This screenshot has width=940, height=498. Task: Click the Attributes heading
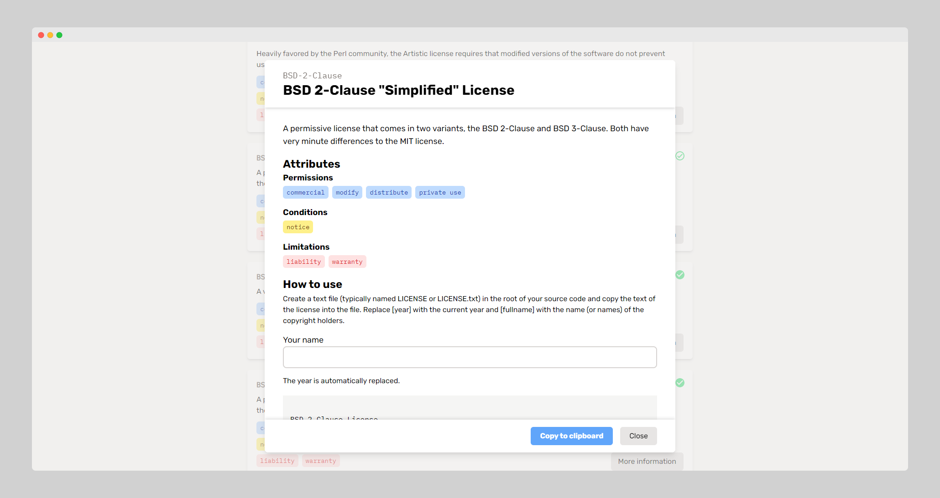point(312,164)
